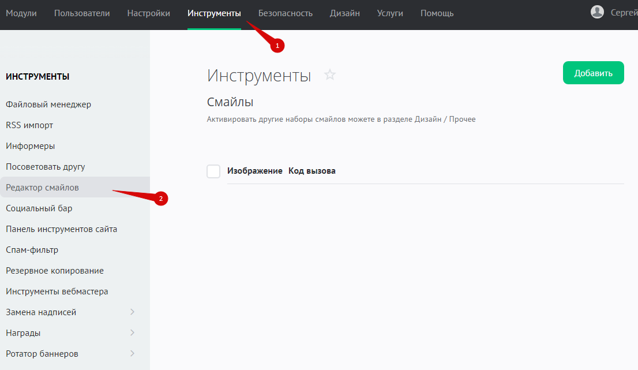Select Спам-фильтр in sidebar
Viewport: 638px width, 370px height.
tap(32, 250)
